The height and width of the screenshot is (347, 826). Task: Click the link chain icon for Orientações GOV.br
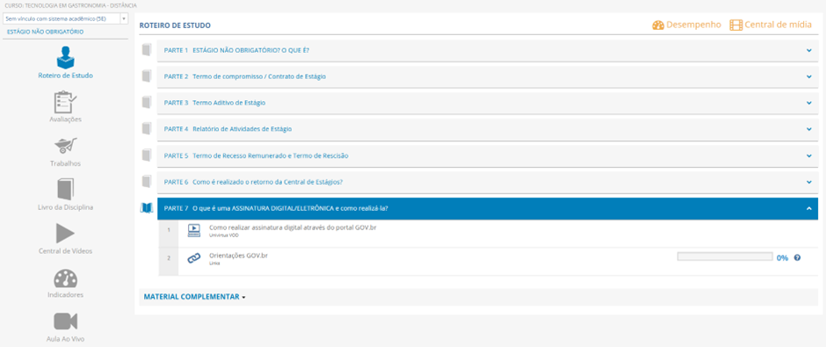tap(194, 258)
